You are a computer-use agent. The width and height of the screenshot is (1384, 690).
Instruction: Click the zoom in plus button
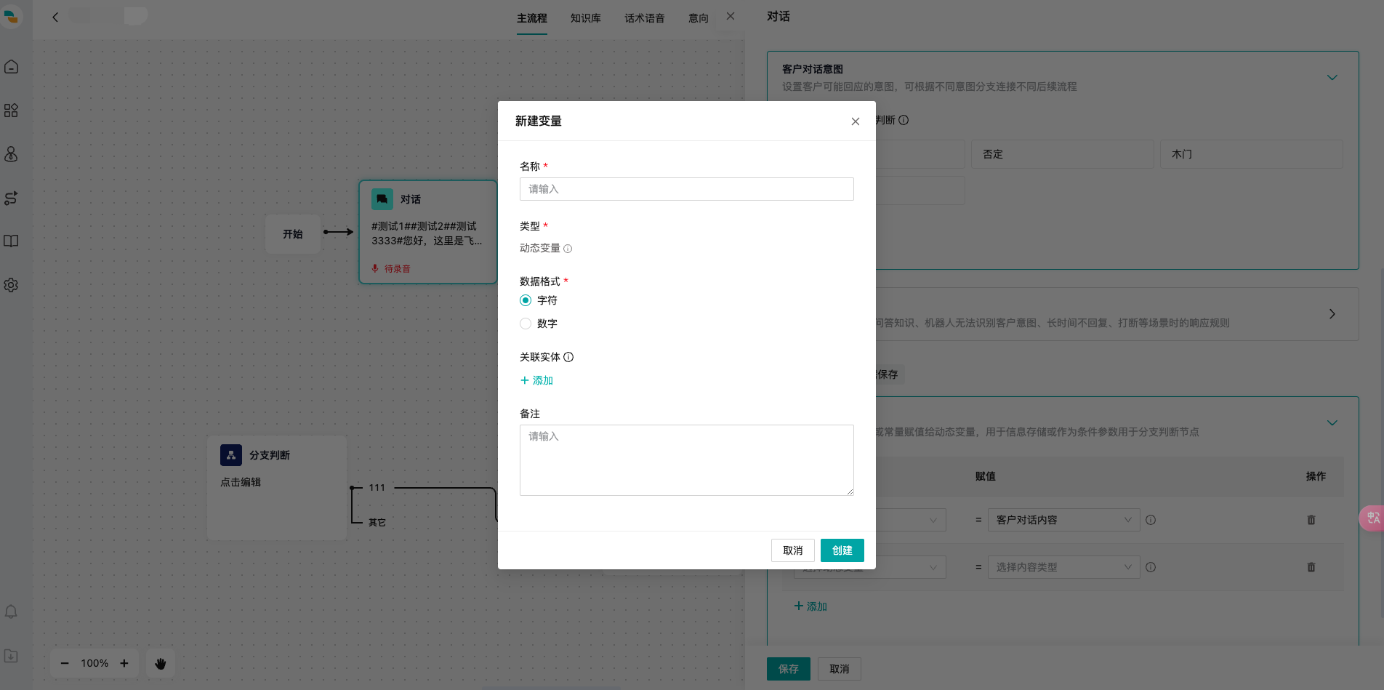(124, 663)
